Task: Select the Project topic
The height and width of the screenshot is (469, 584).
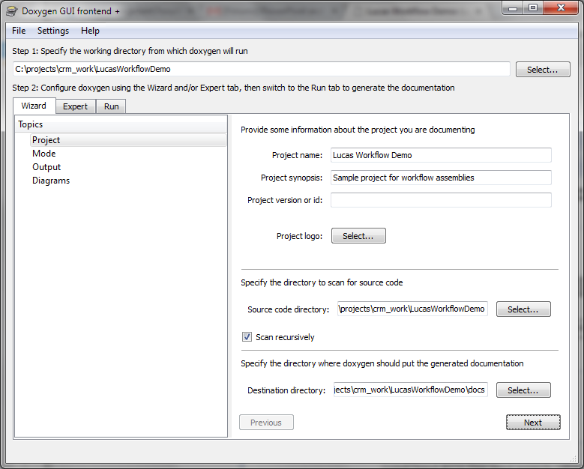Action: pos(128,140)
